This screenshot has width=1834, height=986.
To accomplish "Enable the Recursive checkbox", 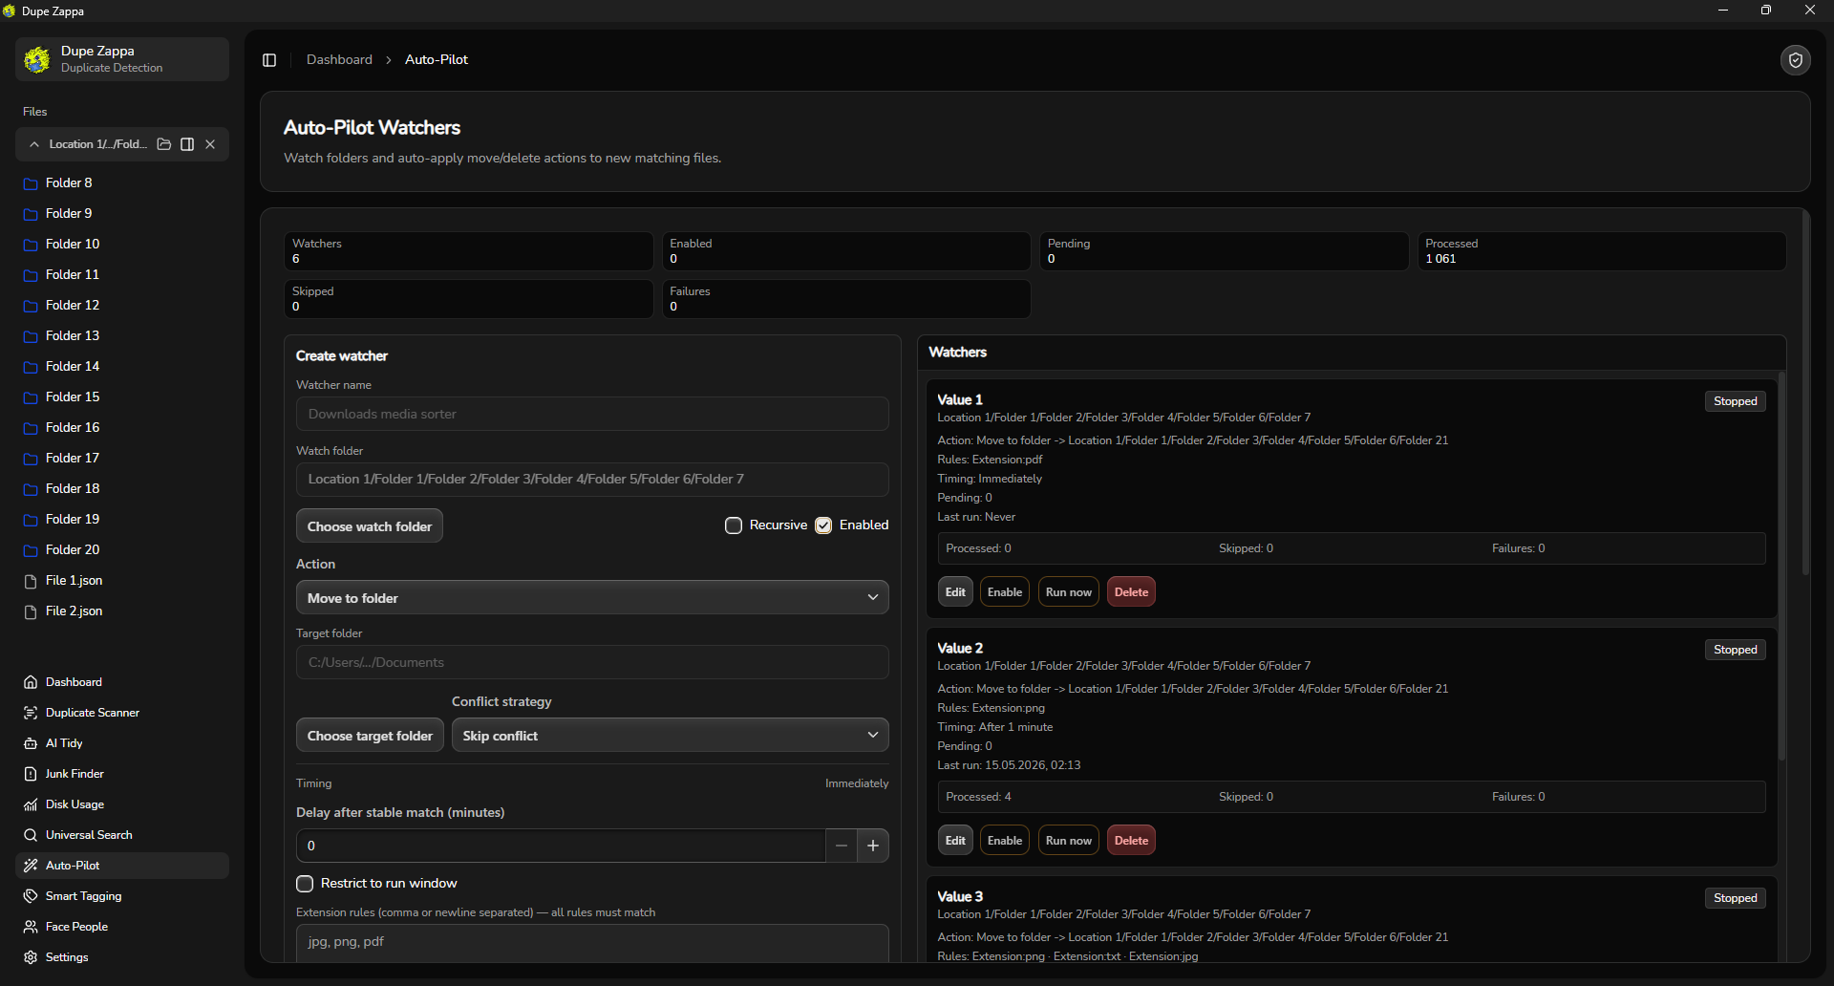I will pos(734,525).
